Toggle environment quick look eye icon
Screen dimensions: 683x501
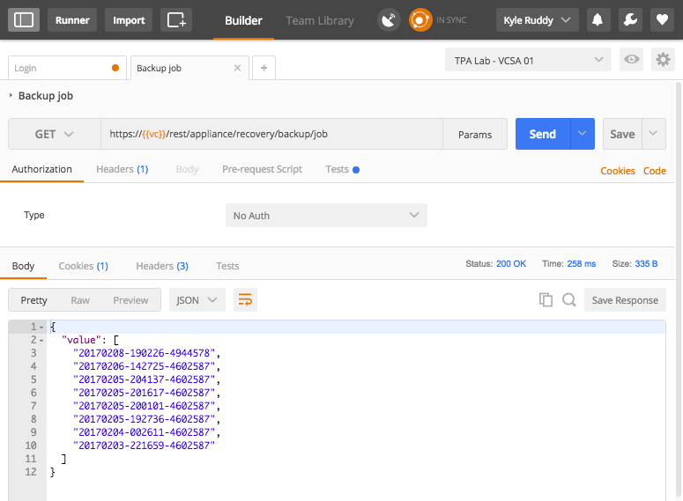point(631,60)
